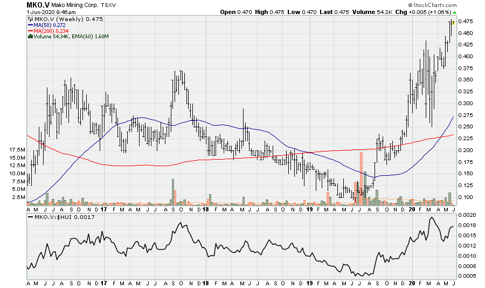This screenshot has height=288, width=485.
Task: Click the 0.0018 ratio axis label
Action: point(467,225)
